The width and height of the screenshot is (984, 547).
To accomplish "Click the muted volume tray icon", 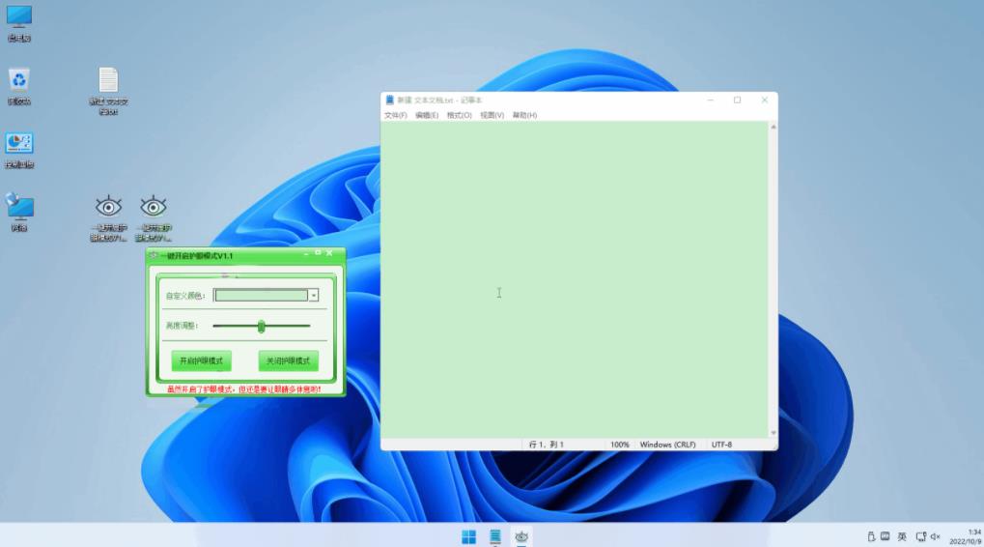I will (935, 537).
